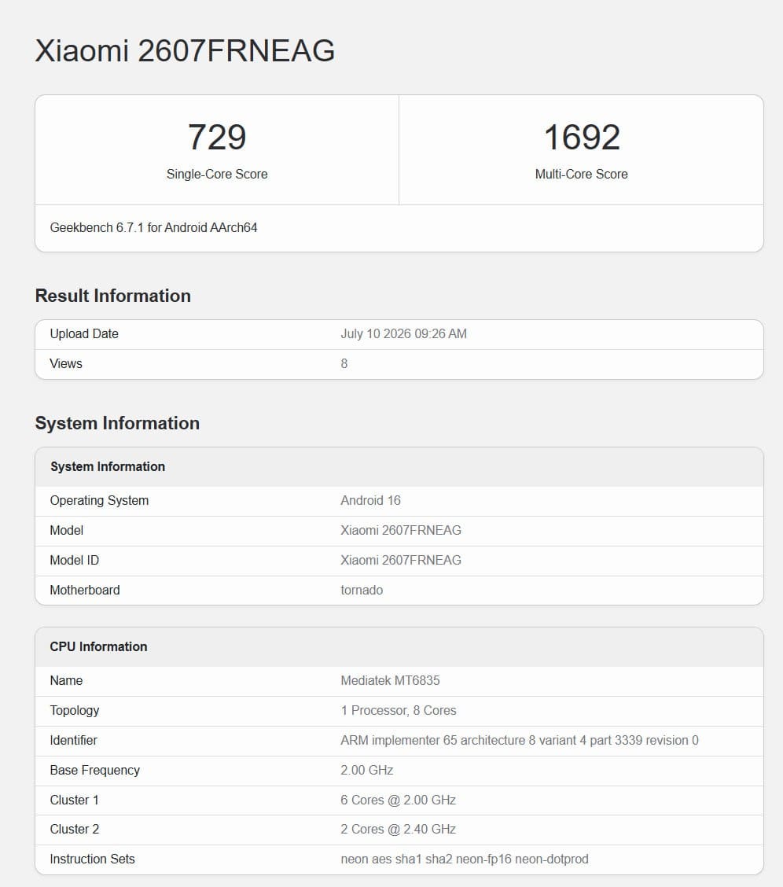The height and width of the screenshot is (887, 783).
Task: Select the ARM implementer 65 identifier value
Action: pyautogui.click(x=520, y=741)
